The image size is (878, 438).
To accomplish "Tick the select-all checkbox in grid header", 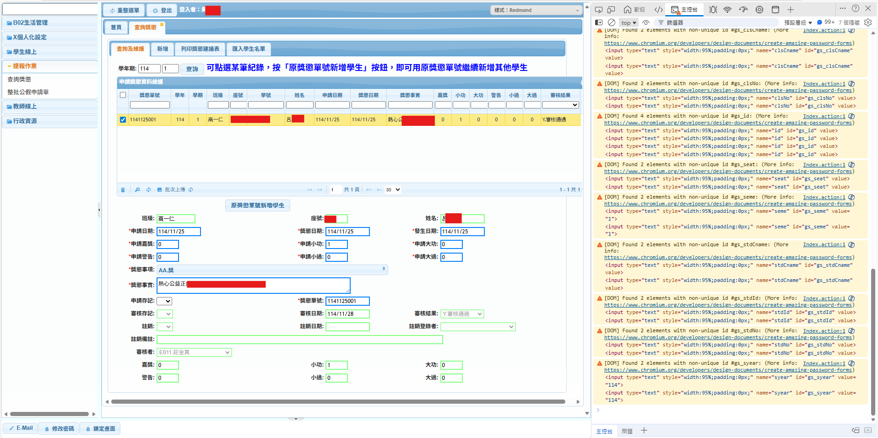I will pyautogui.click(x=123, y=95).
